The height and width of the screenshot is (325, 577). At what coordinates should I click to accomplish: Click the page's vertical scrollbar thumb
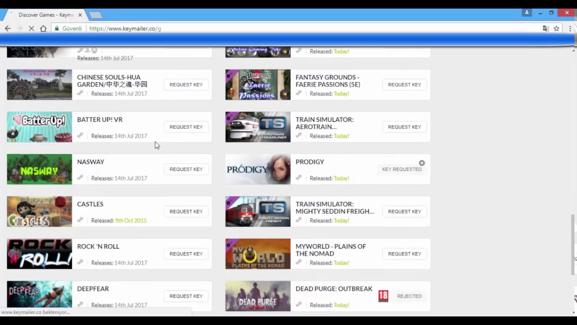click(x=574, y=244)
